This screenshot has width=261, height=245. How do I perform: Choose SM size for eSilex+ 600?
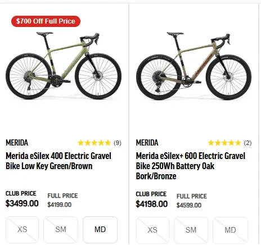point(191,230)
